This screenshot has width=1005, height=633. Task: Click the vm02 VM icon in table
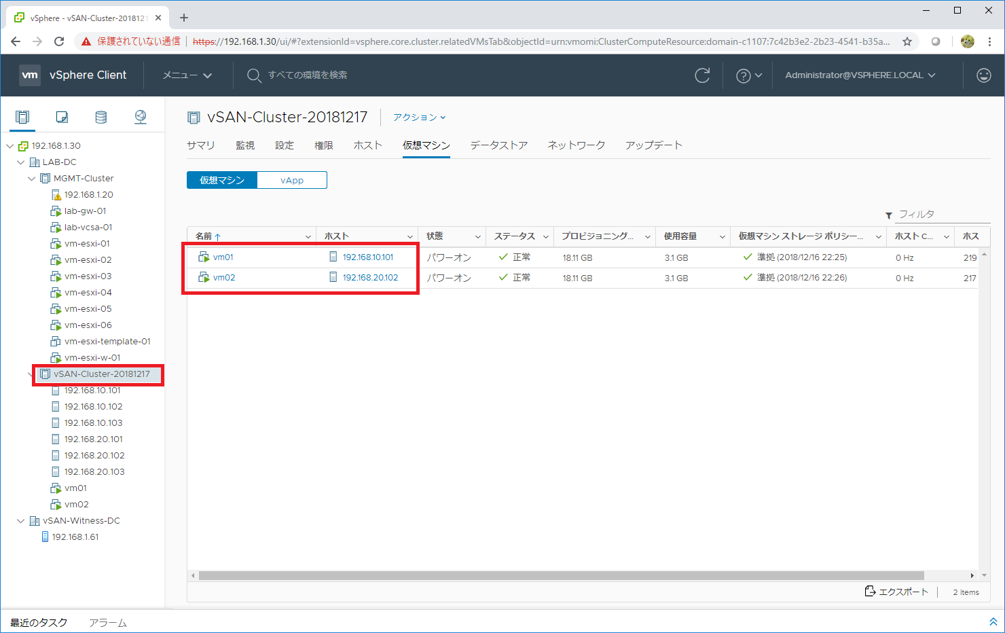(x=204, y=277)
